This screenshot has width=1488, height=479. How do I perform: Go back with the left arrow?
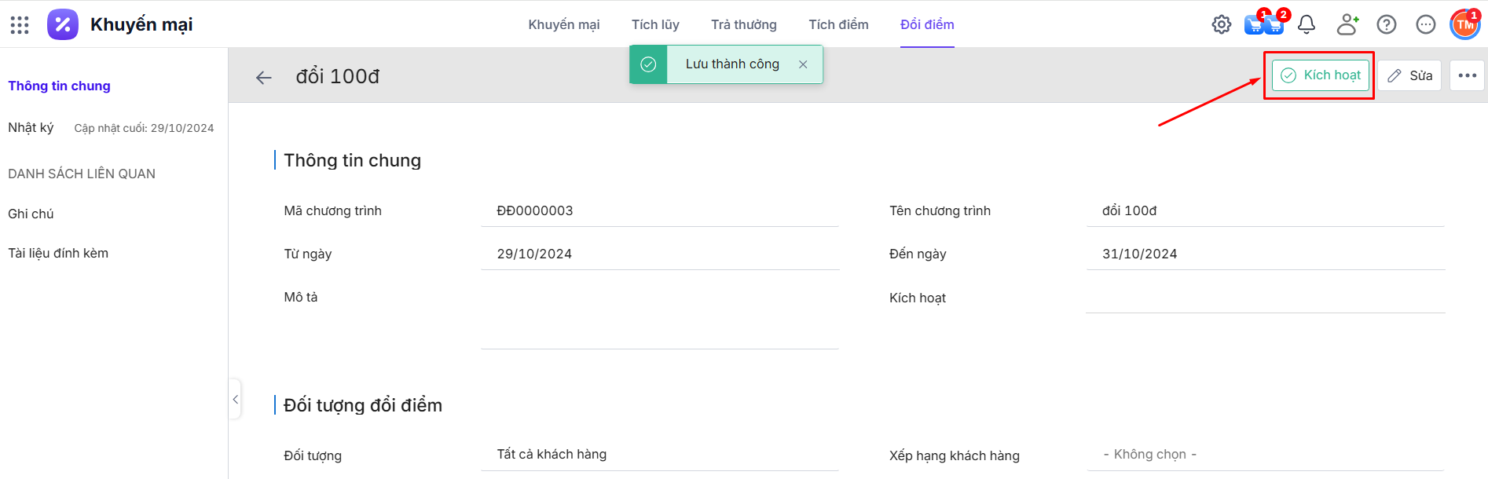tap(264, 77)
